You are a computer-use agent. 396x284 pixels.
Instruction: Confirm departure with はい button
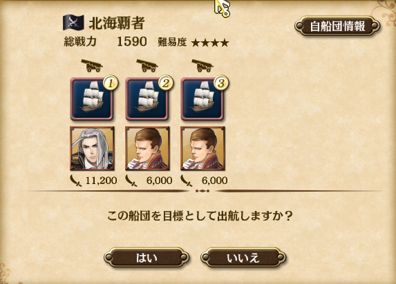[147, 258]
